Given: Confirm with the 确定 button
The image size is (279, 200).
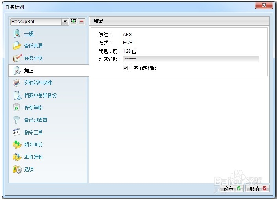Looking at the screenshot, I should click(x=232, y=189).
